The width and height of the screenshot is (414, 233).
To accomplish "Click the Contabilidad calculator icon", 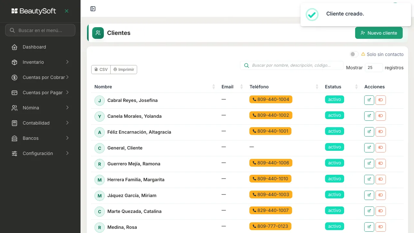I will 15,123.
